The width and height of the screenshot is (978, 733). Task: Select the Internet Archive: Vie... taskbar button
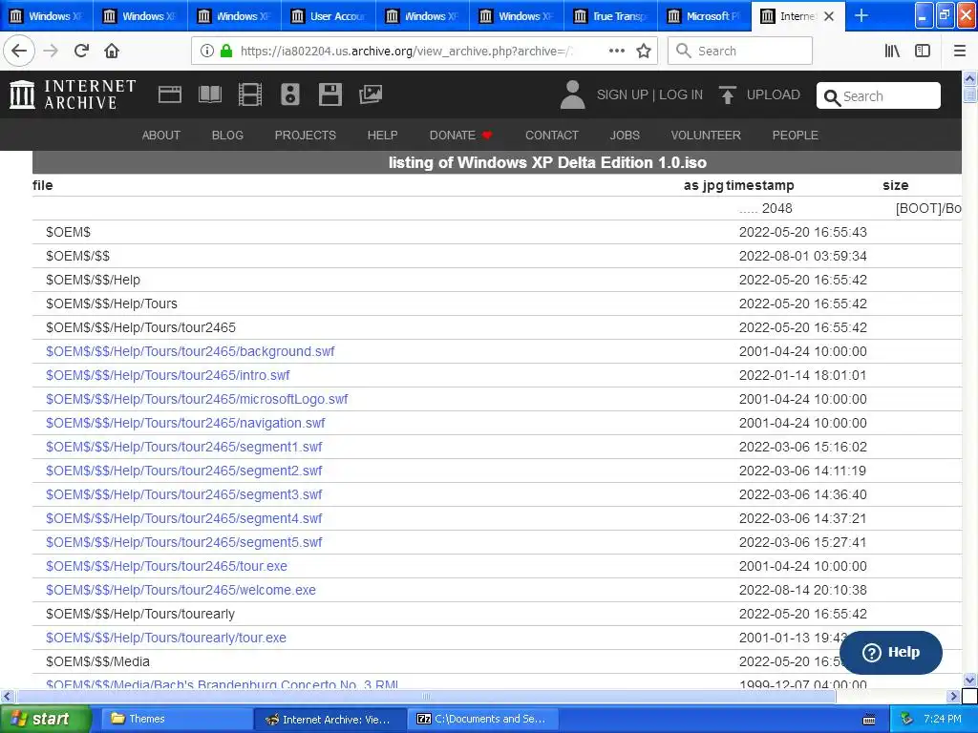pos(330,719)
